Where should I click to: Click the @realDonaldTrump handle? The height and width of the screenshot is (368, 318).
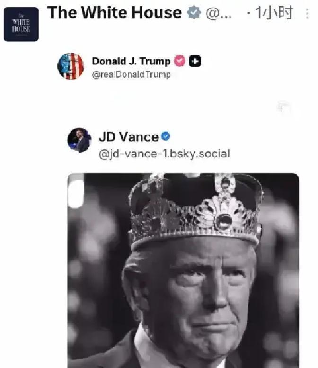[131, 75]
